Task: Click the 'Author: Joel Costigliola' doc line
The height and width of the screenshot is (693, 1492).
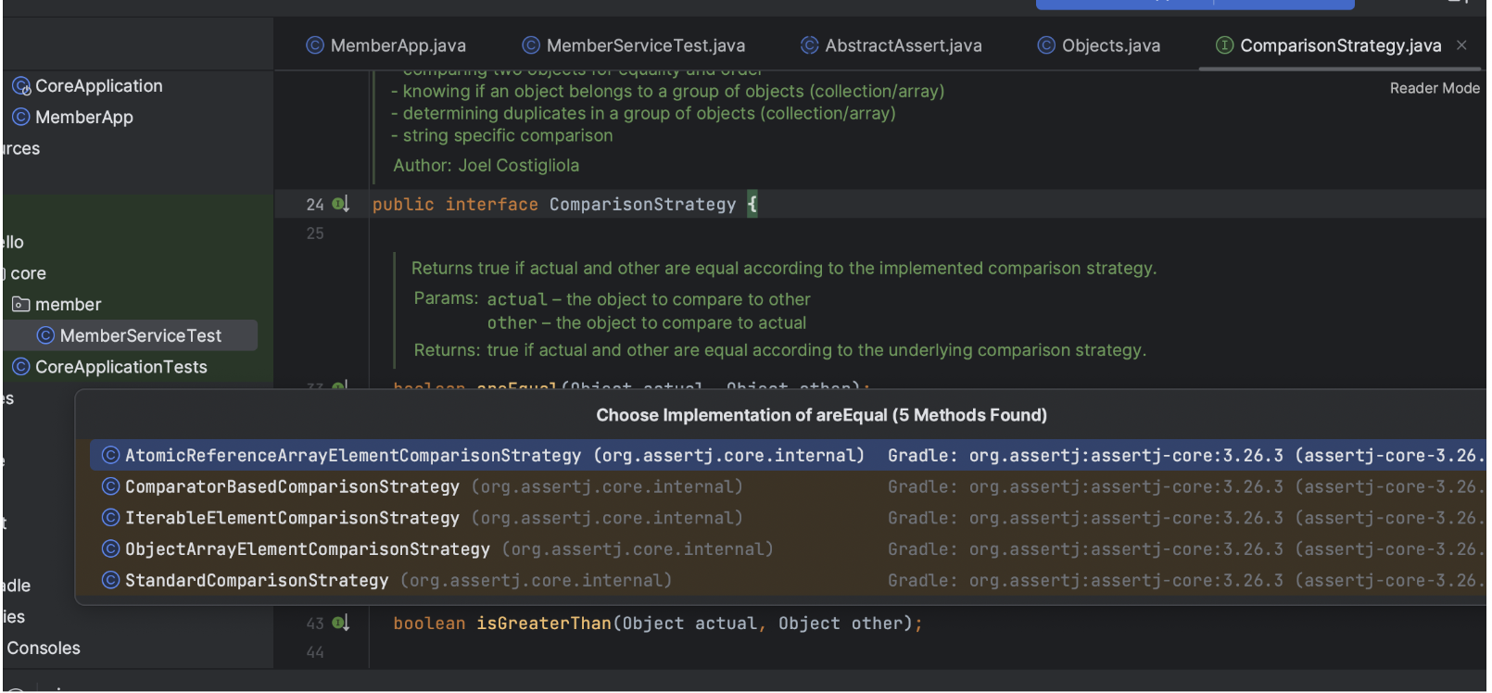Action: [486, 166]
